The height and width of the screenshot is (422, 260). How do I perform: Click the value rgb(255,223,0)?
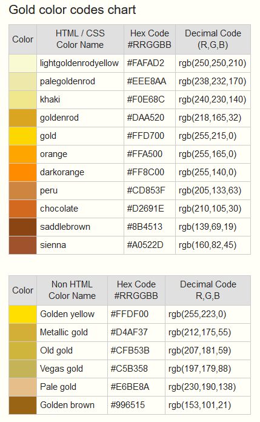(x=198, y=314)
